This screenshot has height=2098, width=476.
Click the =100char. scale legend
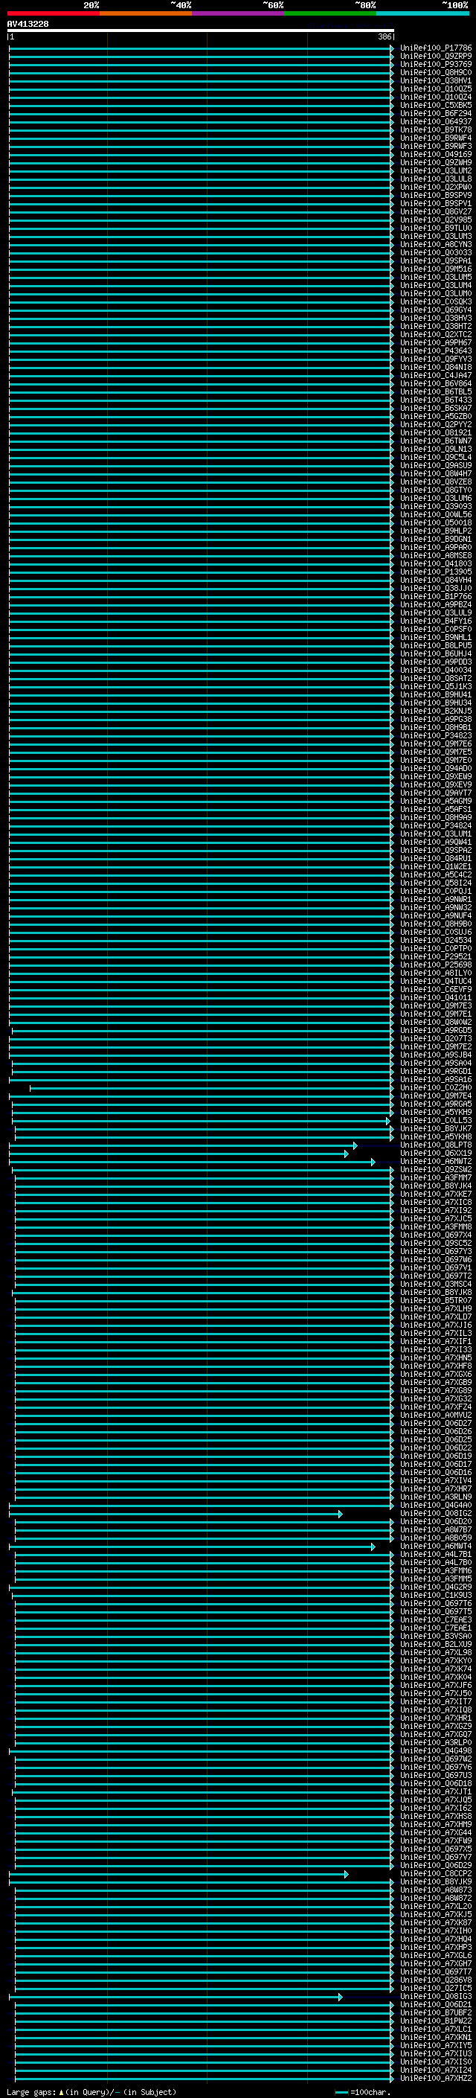click(364, 2092)
